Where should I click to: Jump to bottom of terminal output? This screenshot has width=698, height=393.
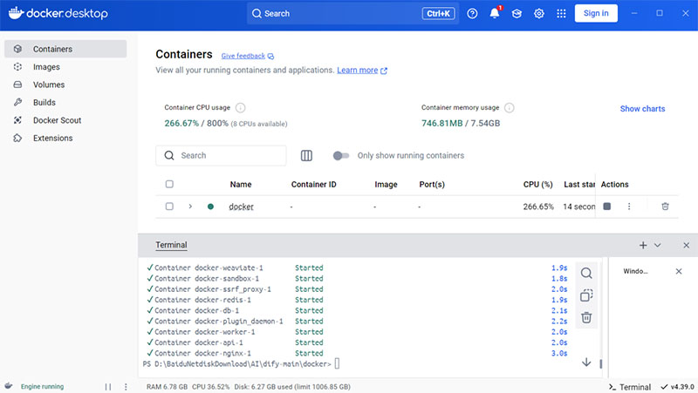(586, 363)
